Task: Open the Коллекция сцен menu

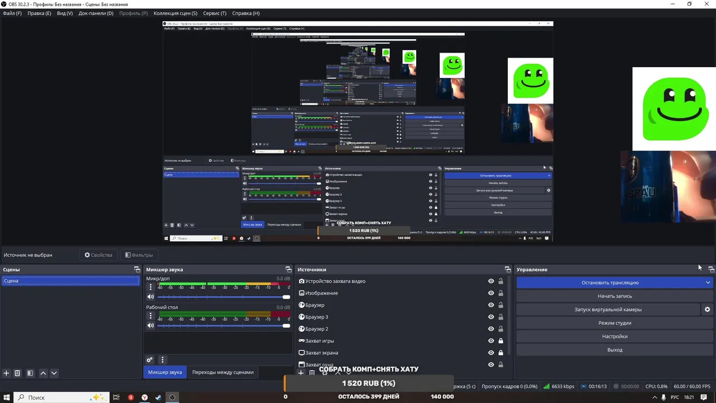Action: tap(175, 13)
